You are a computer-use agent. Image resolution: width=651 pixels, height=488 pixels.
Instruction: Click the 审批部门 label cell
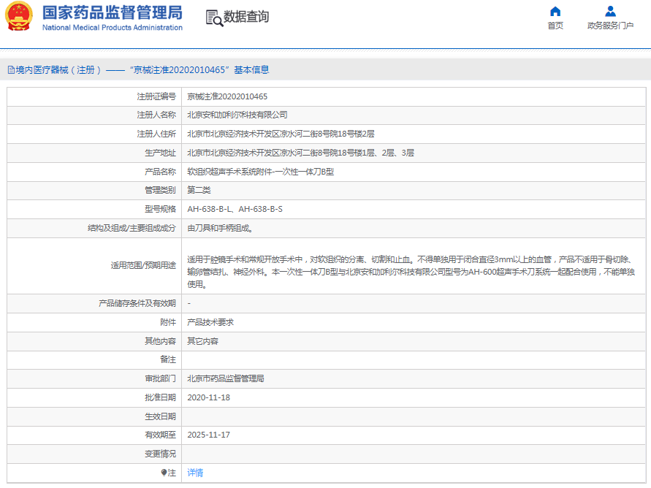point(94,379)
